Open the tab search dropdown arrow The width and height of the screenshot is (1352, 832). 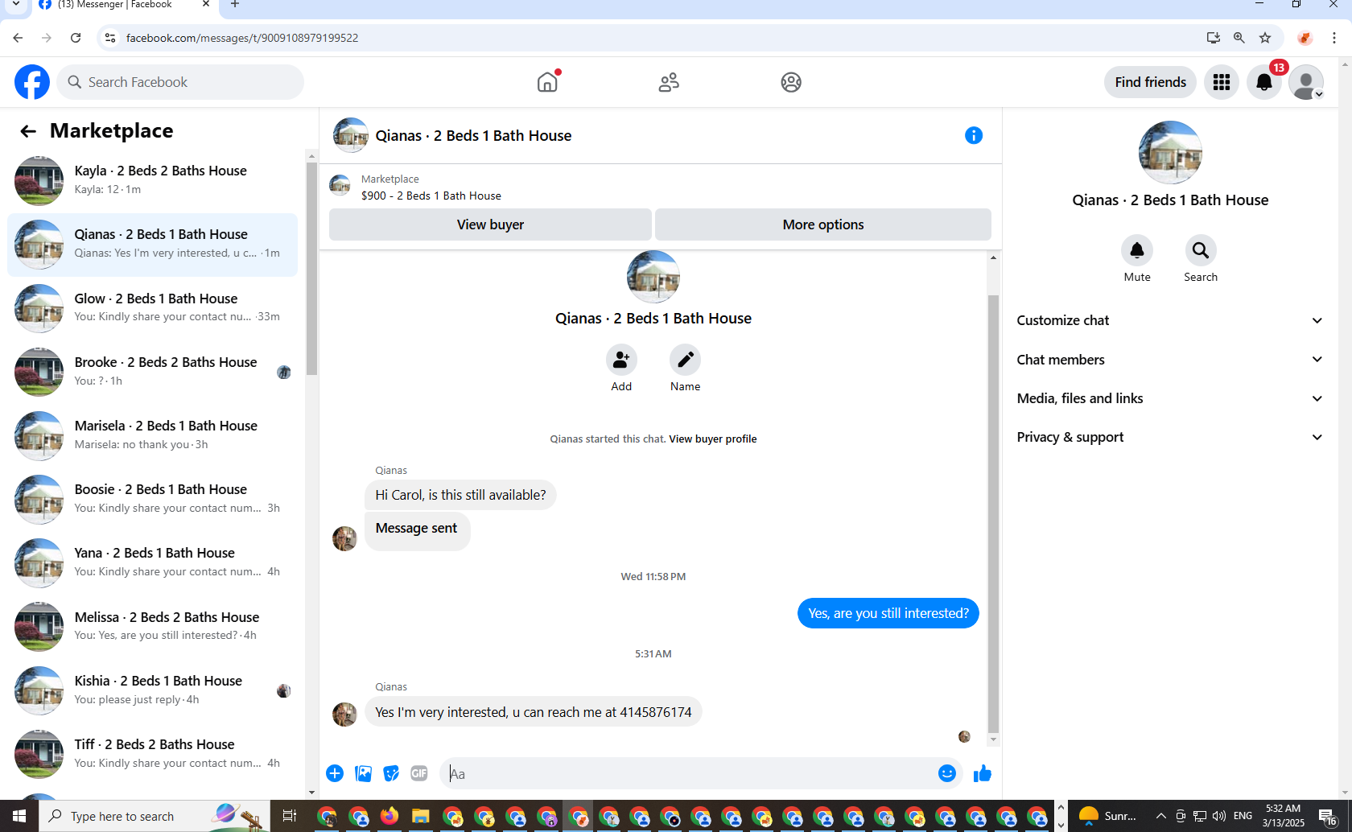[x=15, y=5]
